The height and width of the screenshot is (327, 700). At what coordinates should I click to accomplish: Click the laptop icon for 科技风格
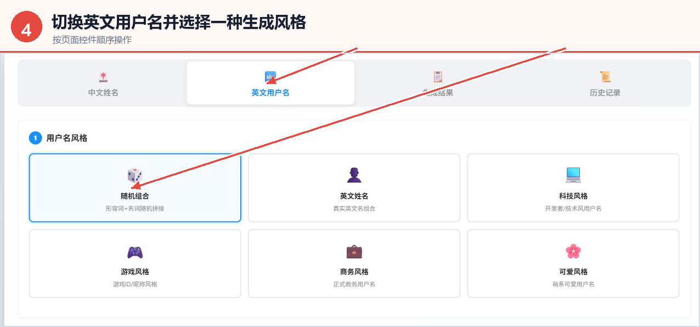click(x=573, y=175)
